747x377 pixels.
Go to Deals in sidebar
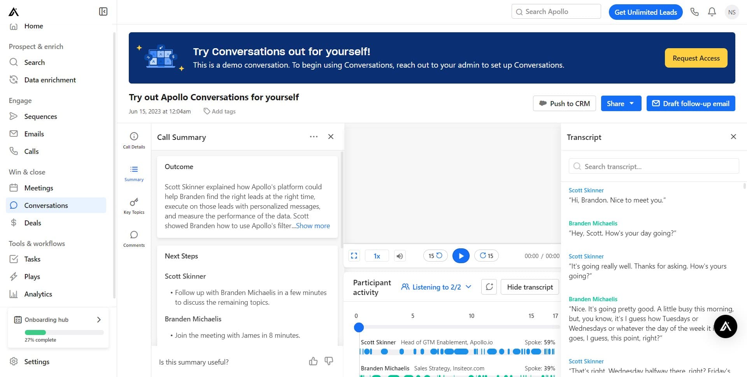pos(33,223)
